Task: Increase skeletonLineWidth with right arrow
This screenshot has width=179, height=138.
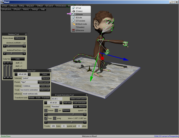Action: [x=24, y=46]
